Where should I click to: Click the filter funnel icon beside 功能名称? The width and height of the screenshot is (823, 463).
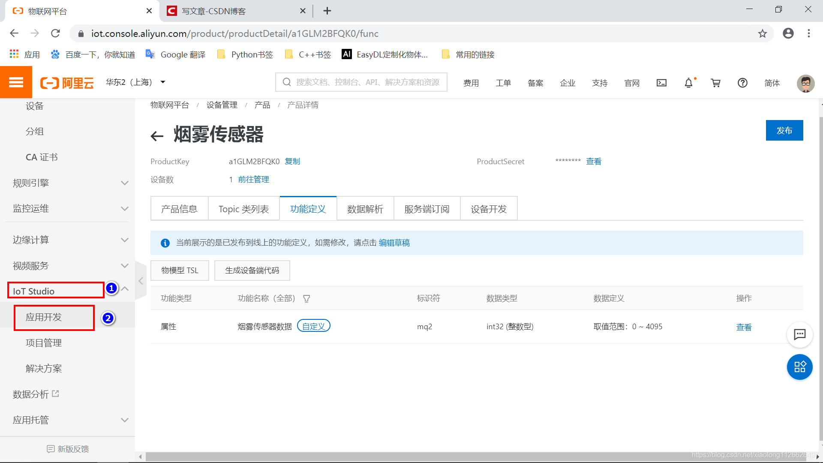[306, 299]
